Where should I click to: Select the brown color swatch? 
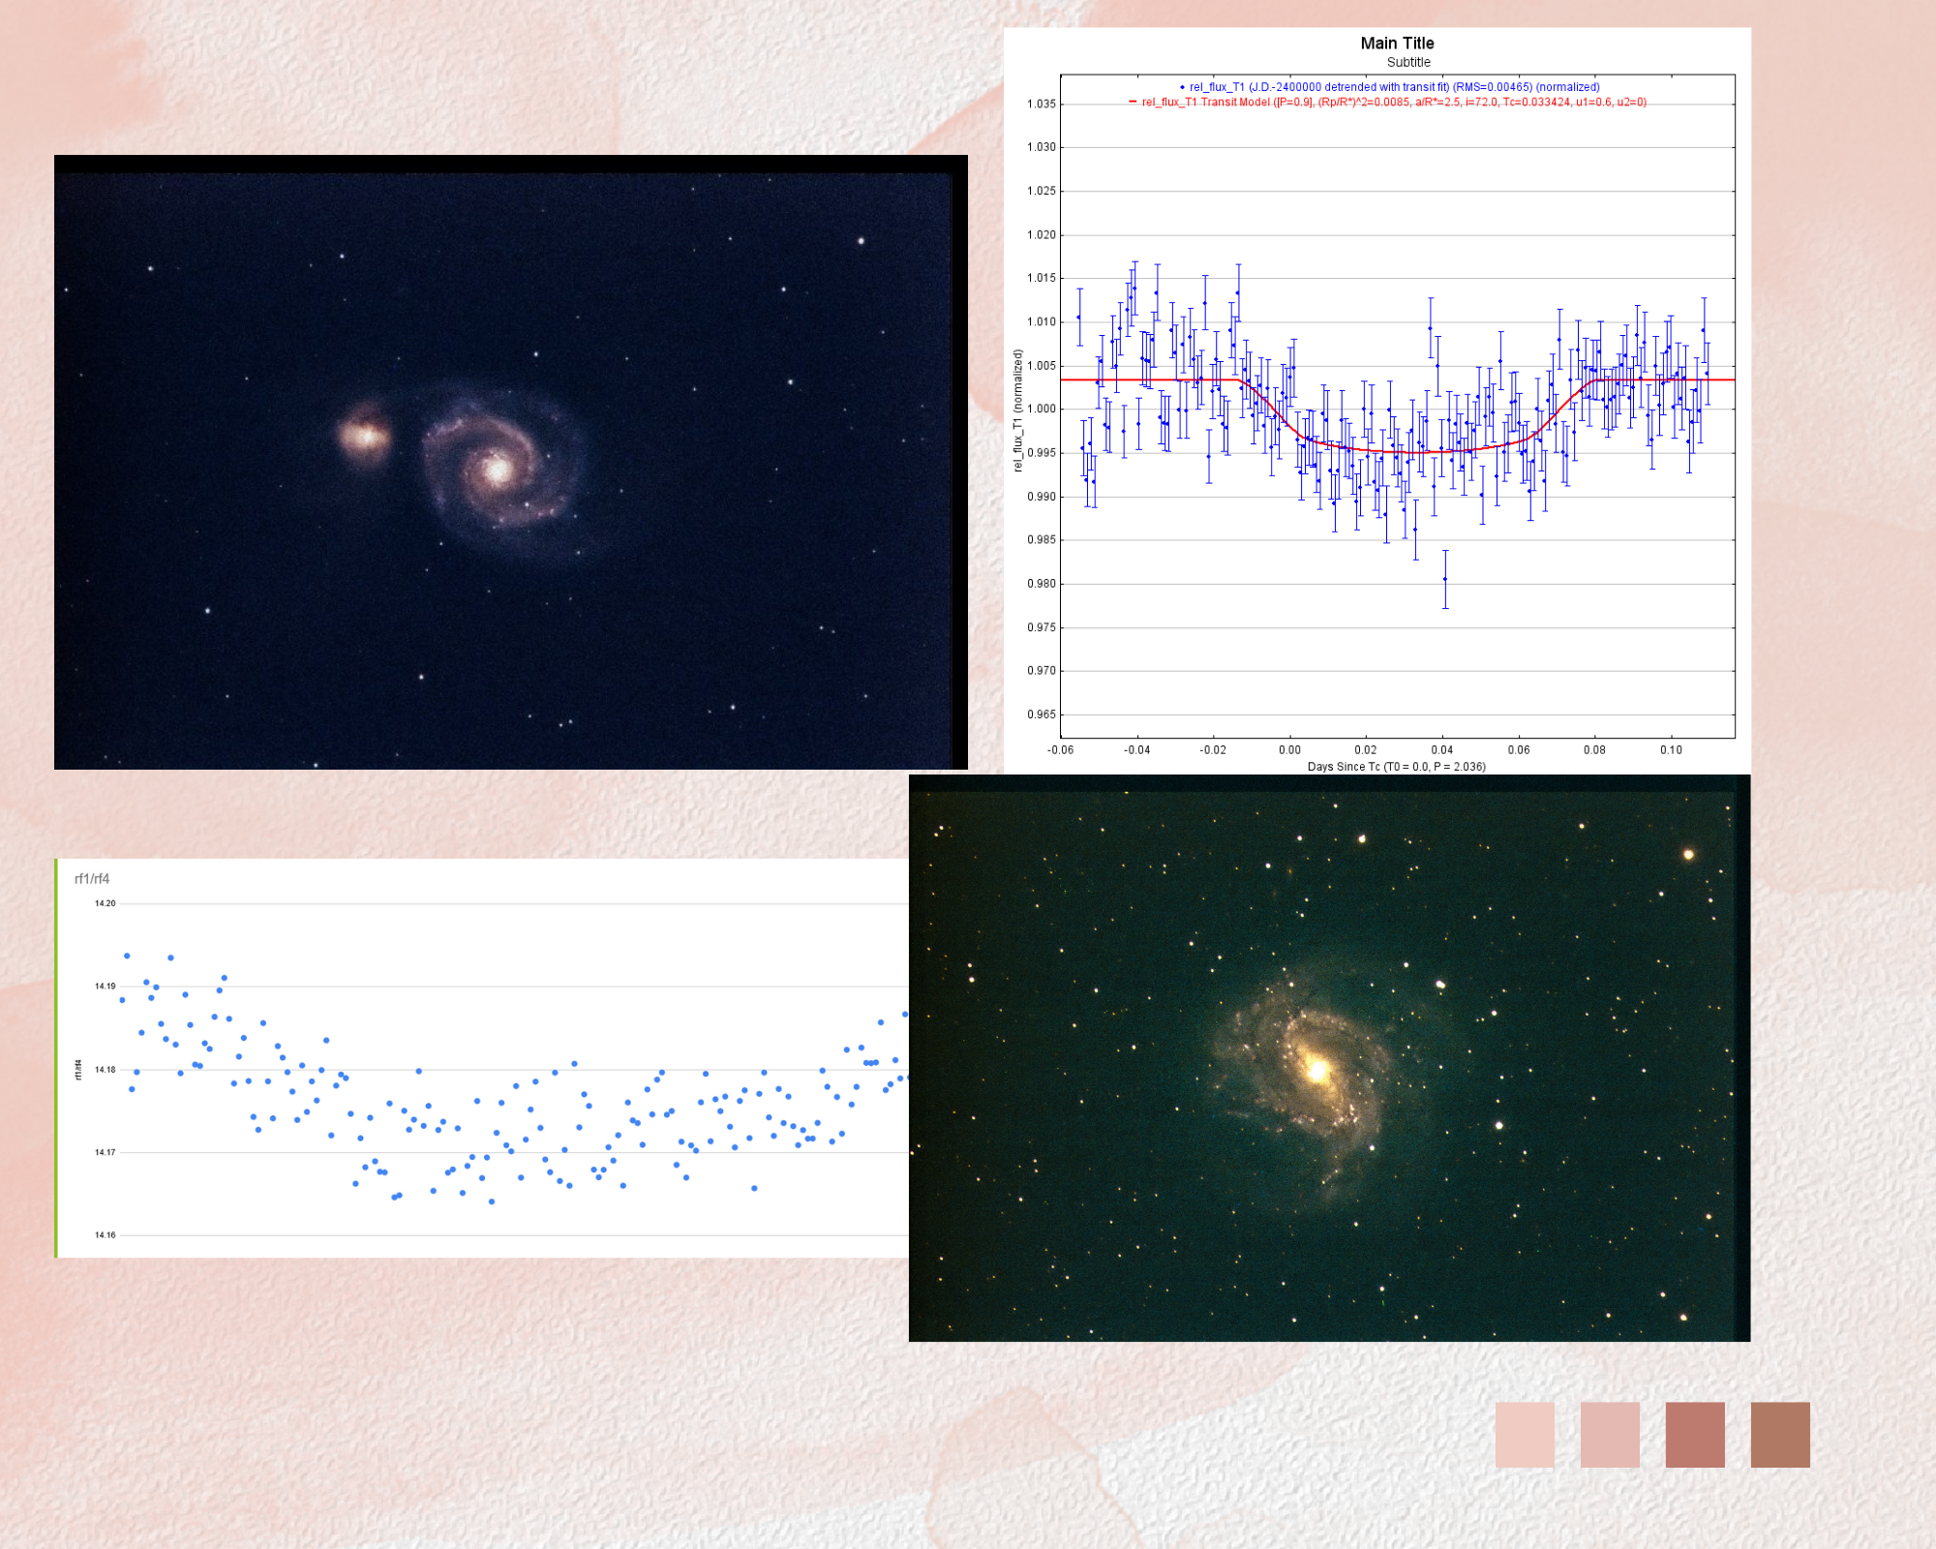tap(1780, 1434)
